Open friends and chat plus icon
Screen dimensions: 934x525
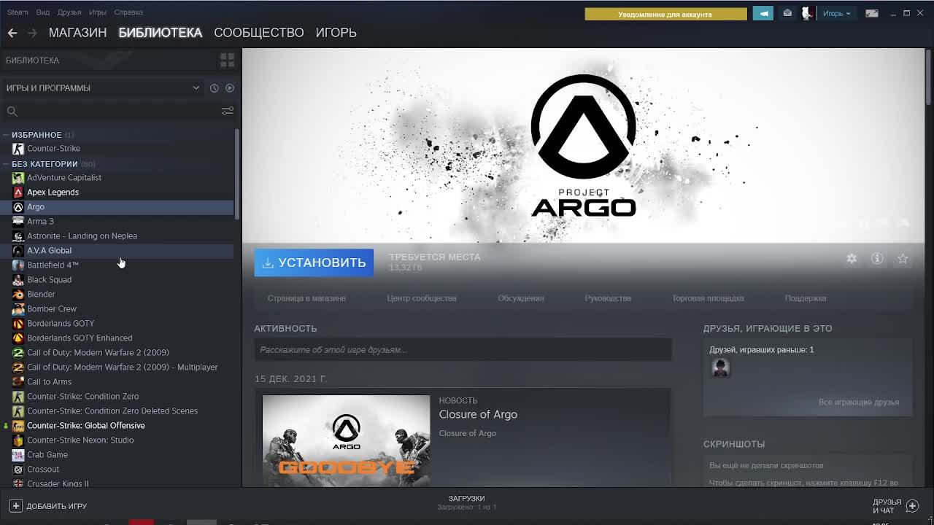tap(912, 506)
